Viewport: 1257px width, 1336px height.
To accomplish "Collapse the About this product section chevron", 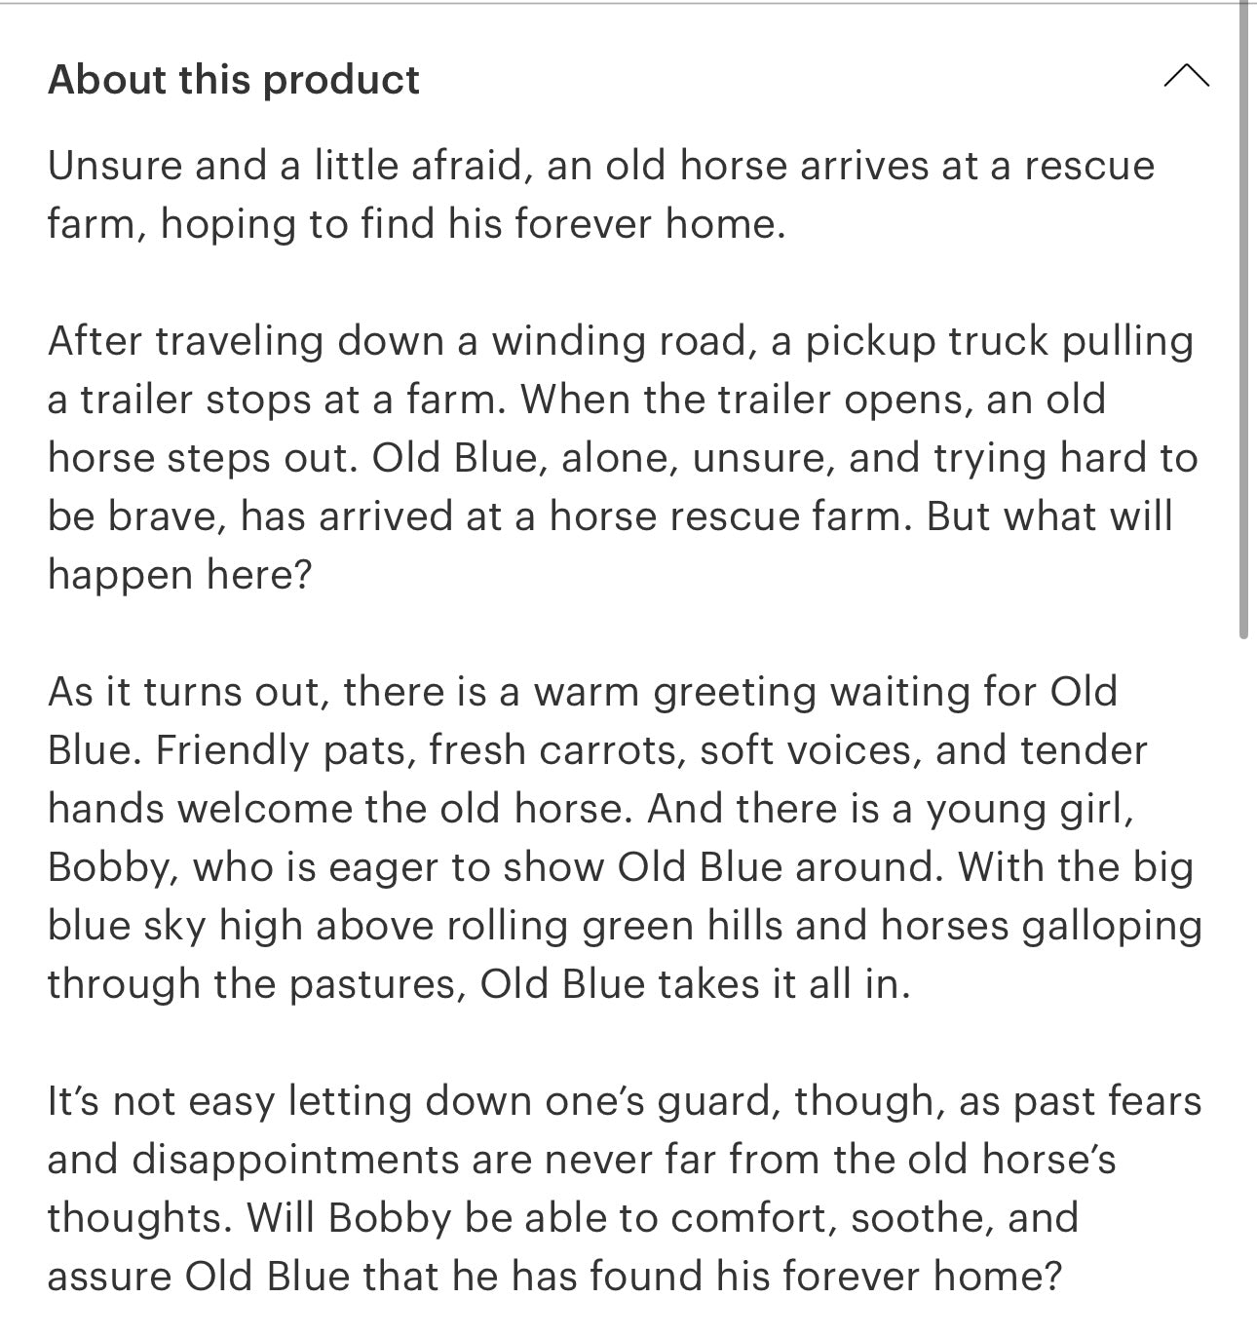I will click(1186, 76).
